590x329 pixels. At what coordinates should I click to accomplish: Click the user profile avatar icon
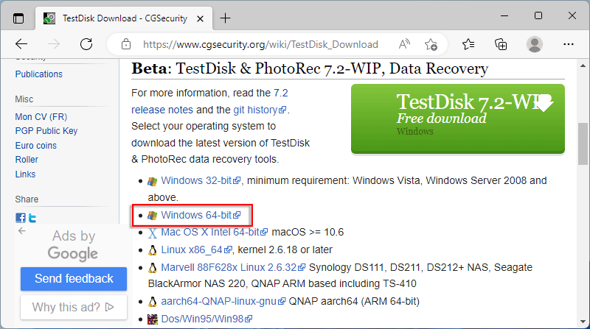tap(535, 44)
